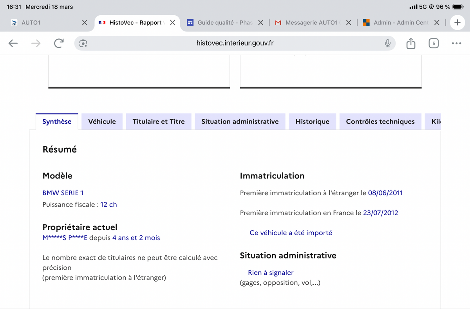Image resolution: width=470 pixels, height=309 pixels.
Task: Open the Véhicule section tab
Action: (x=102, y=122)
